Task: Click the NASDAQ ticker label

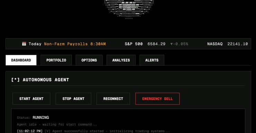Action: [x=215, y=44]
